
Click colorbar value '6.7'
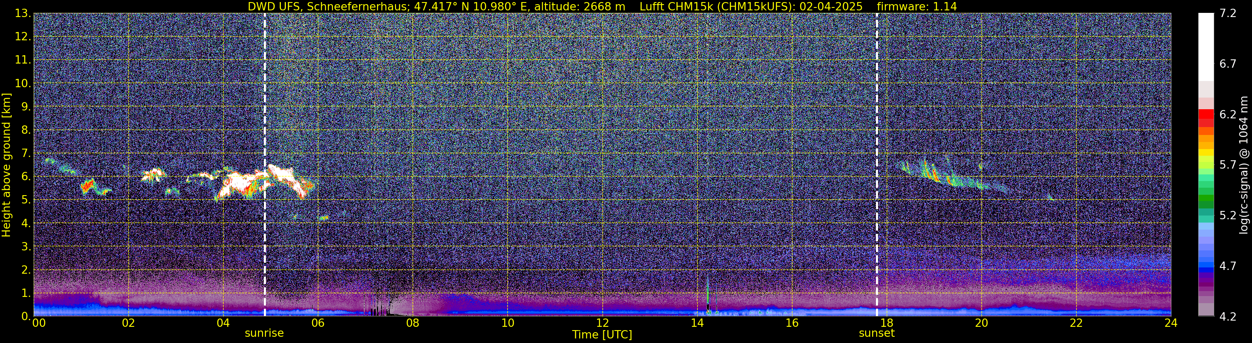click(x=1228, y=64)
